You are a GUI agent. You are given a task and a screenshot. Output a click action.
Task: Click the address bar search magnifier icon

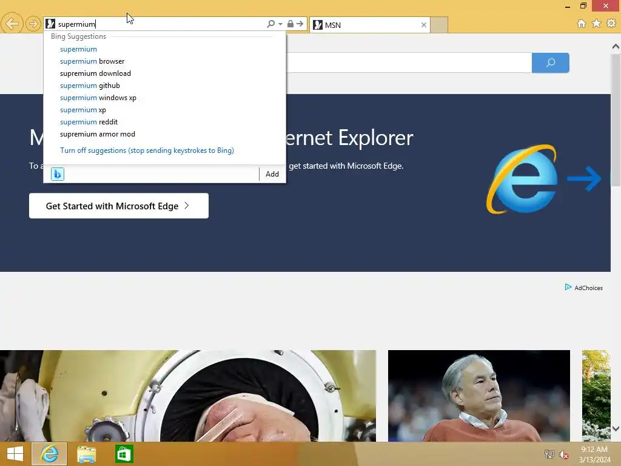pos(271,24)
